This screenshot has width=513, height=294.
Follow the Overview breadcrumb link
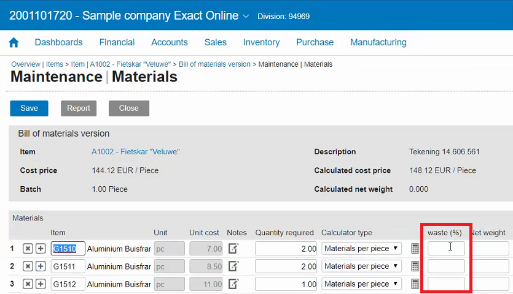pyautogui.click(x=26, y=64)
